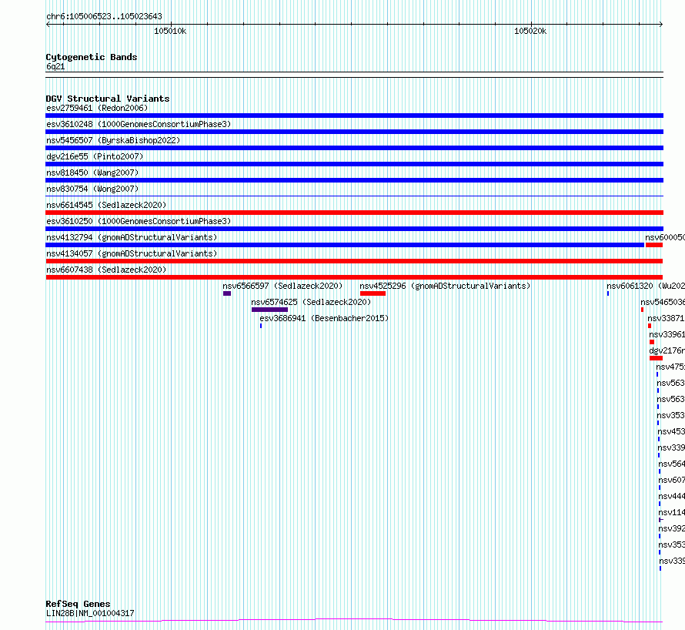Screen dimensions: 685x630
Task: Click the purple bar under nsv6566597
Action: tap(227, 293)
